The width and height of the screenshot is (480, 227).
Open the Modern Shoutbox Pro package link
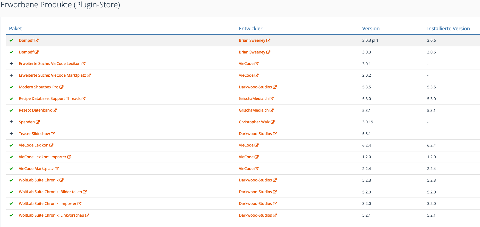point(39,87)
